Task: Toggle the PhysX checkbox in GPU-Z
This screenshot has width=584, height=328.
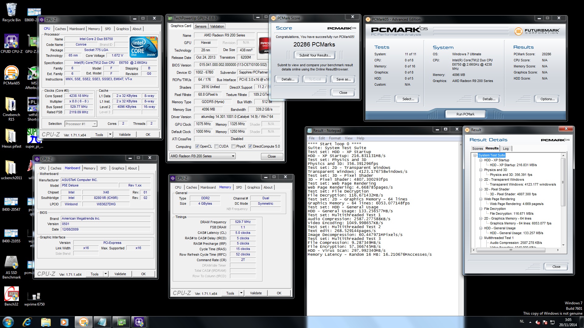Action: pos(233,146)
